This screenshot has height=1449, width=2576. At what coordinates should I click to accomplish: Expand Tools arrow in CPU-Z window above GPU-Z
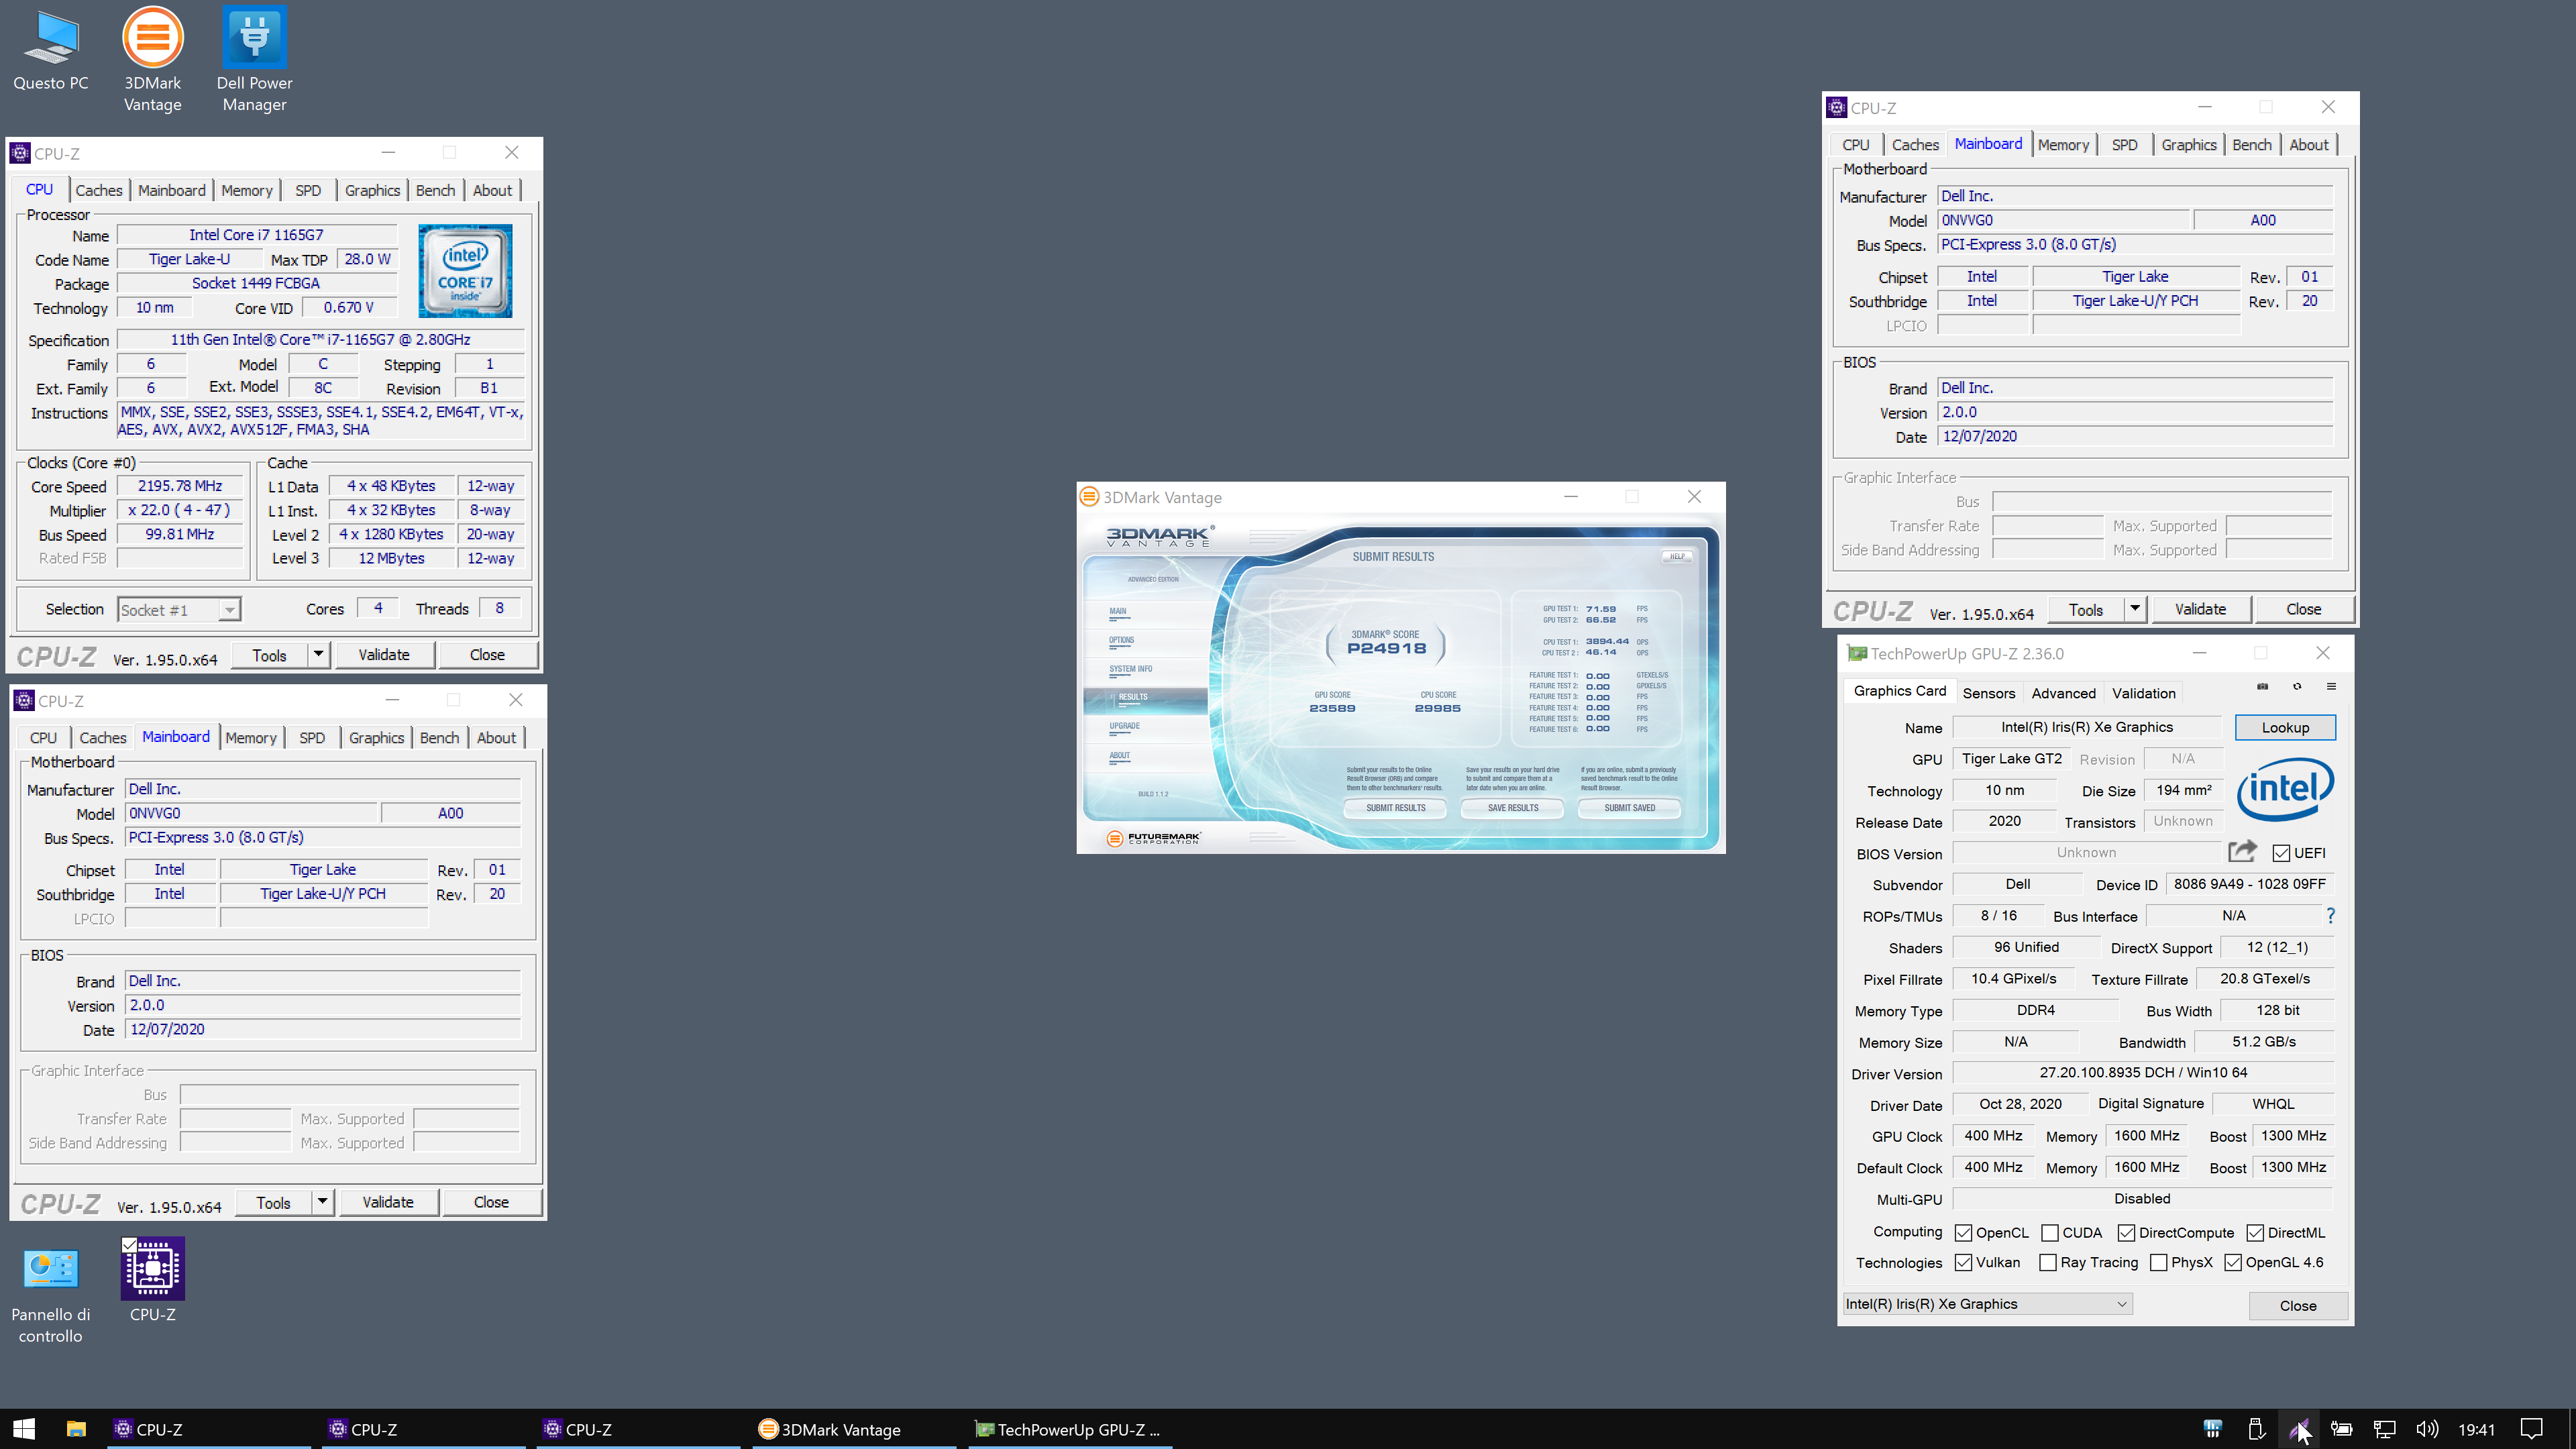2134,609
